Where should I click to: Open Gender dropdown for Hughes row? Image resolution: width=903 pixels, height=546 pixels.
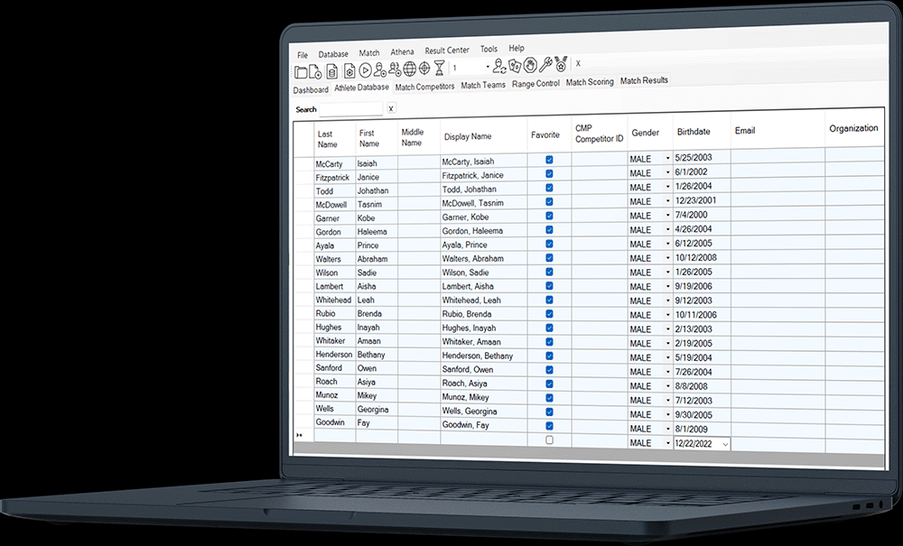pos(668,329)
